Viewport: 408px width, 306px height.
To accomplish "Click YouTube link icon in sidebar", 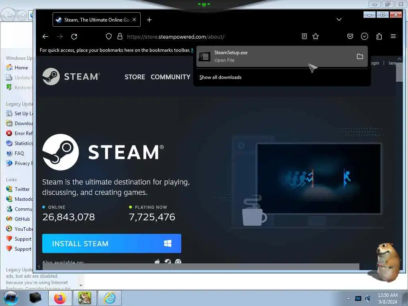I will (x=9, y=229).
